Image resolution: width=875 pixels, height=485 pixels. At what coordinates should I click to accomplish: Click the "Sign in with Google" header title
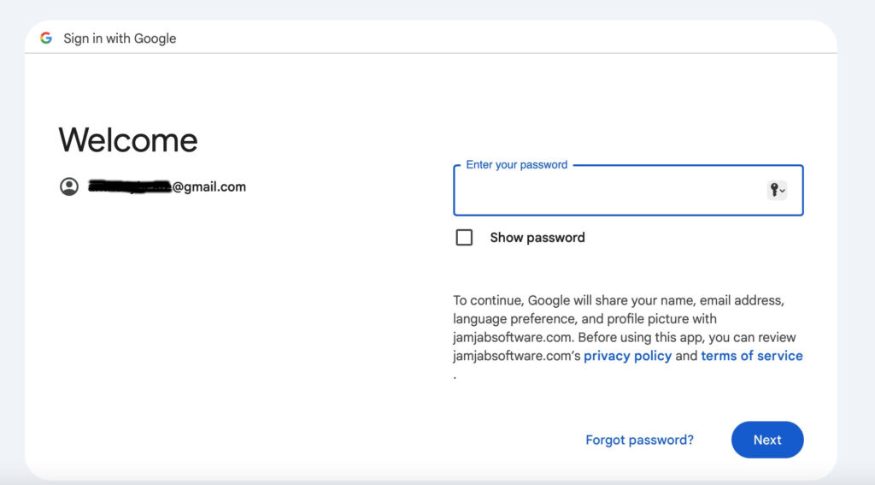tap(120, 38)
